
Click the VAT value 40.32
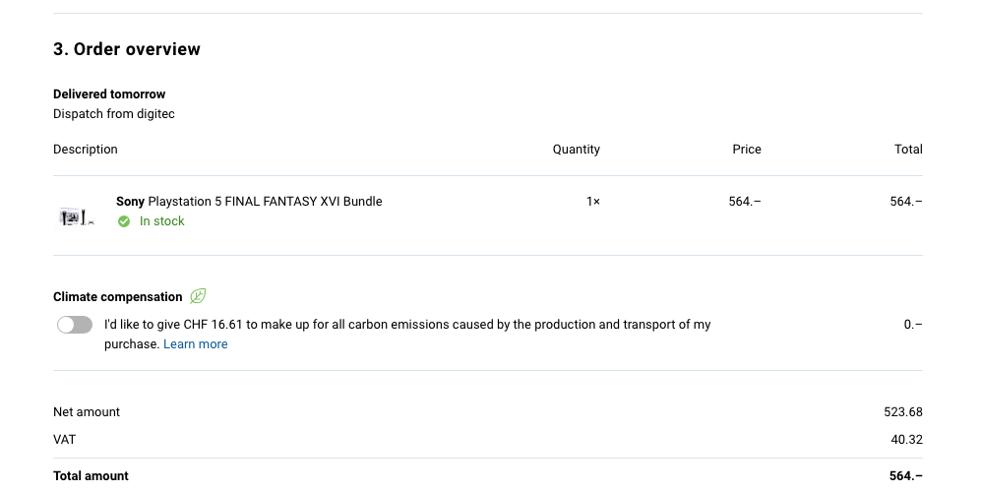click(906, 440)
